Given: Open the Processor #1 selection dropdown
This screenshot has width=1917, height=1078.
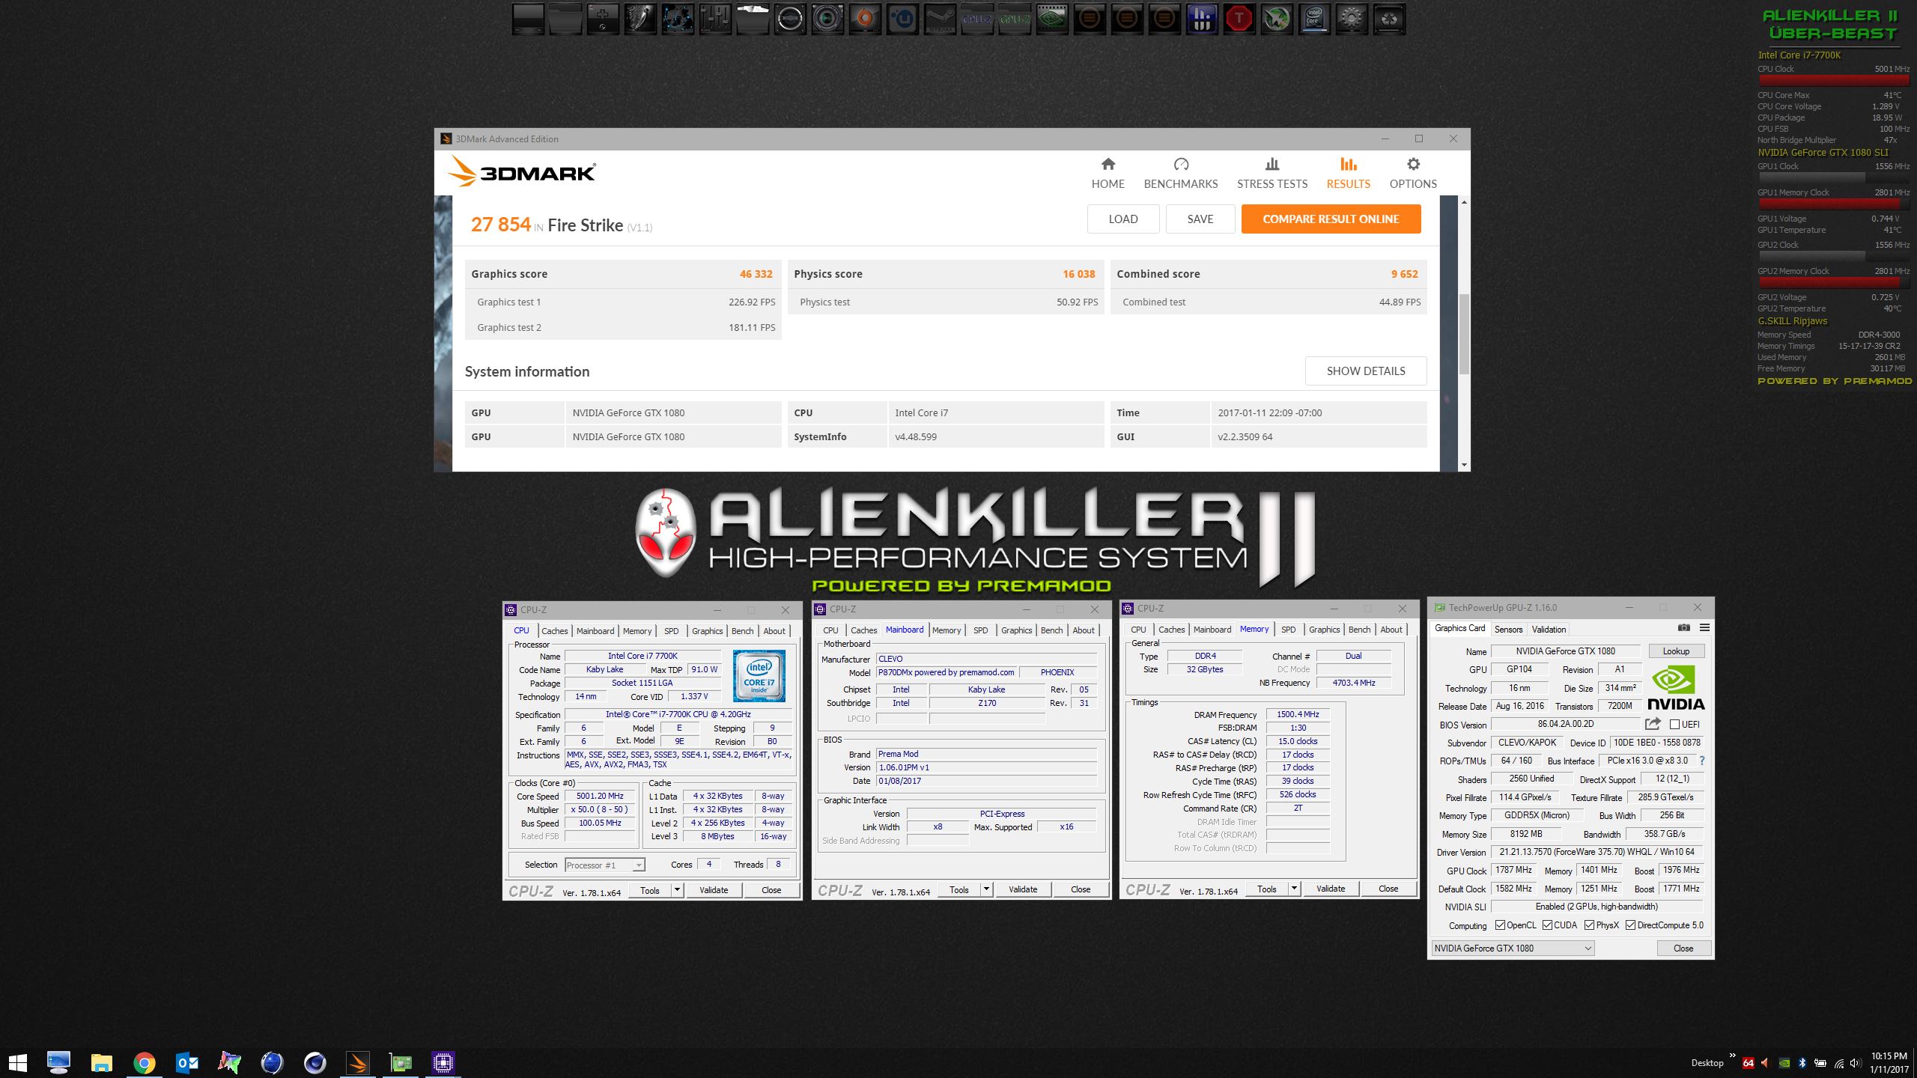Looking at the screenshot, I should coord(604,865).
